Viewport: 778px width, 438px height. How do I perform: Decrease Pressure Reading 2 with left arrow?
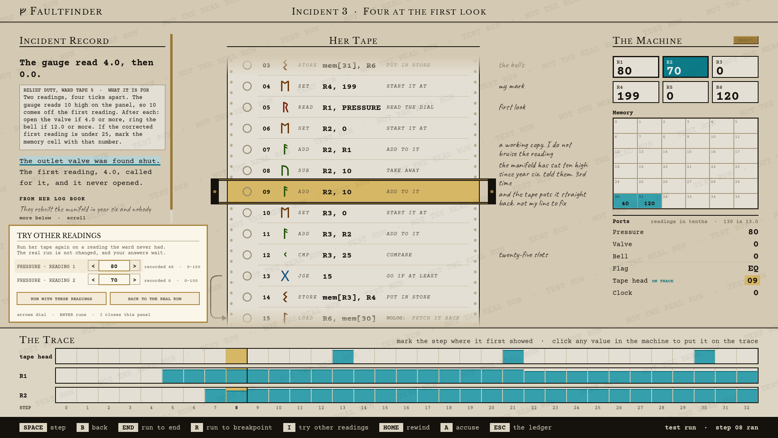pyautogui.click(x=93, y=280)
